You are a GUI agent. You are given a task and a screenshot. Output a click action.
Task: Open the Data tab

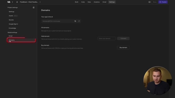[x=89, y=2]
